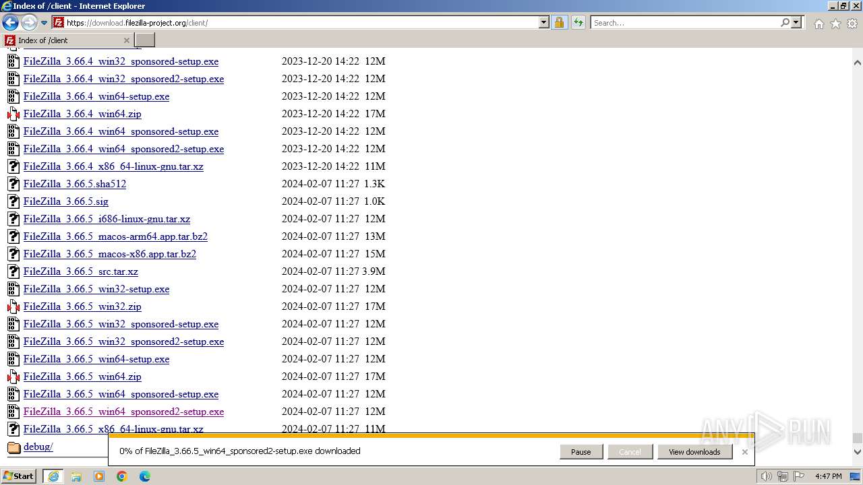Open the Tools gear menu
The image size is (863, 485).
point(852,24)
